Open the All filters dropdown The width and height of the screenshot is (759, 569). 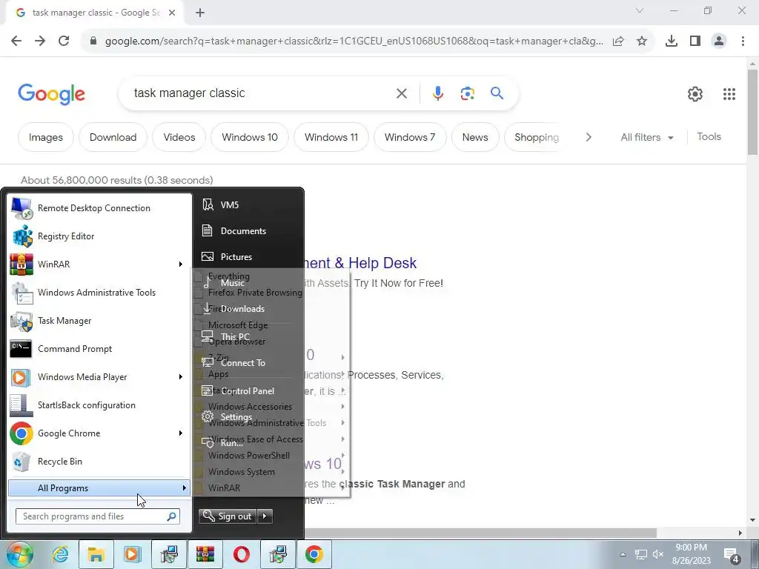pyautogui.click(x=646, y=137)
